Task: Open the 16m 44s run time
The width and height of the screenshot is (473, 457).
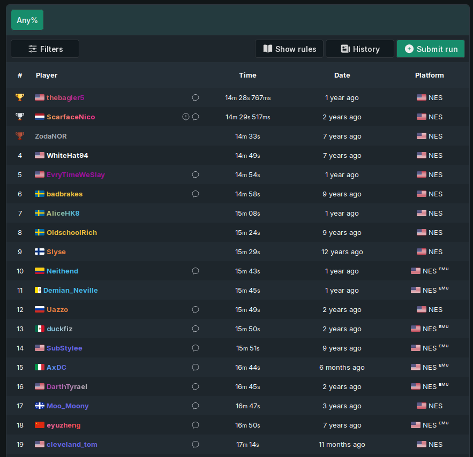Action: pyautogui.click(x=247, y=368)
